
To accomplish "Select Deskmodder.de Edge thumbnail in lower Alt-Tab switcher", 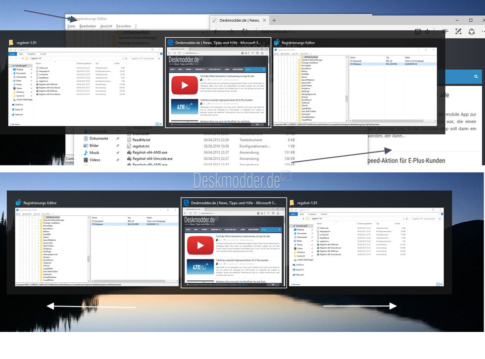I will point(234,243).
